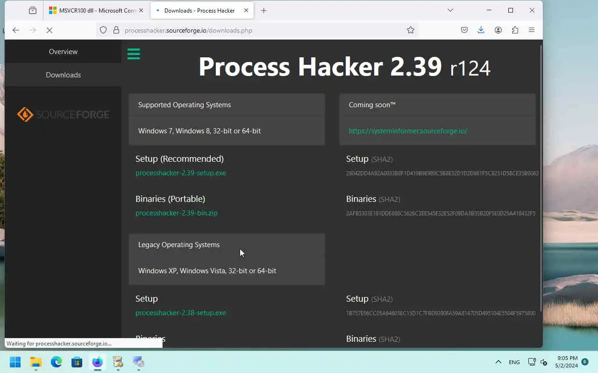The height and width of the screenshot is (373, 598).
Task: Open the Firefox View icon in the tab bar
Action: coord(32,10)
